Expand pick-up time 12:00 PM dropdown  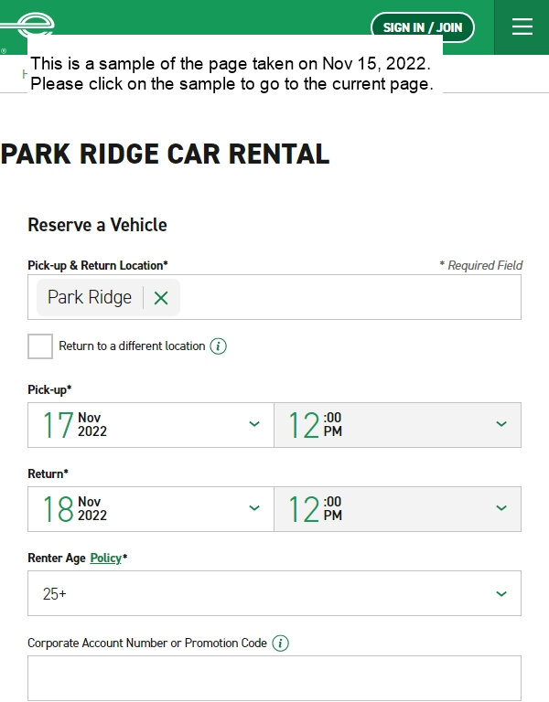[x=397, y=425]
